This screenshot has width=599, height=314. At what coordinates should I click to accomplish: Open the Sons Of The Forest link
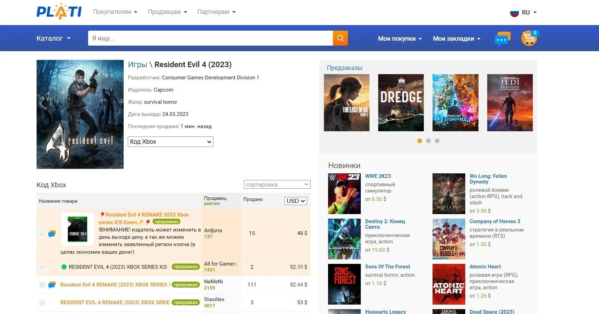pyautogui.click(x=388, y=267)
